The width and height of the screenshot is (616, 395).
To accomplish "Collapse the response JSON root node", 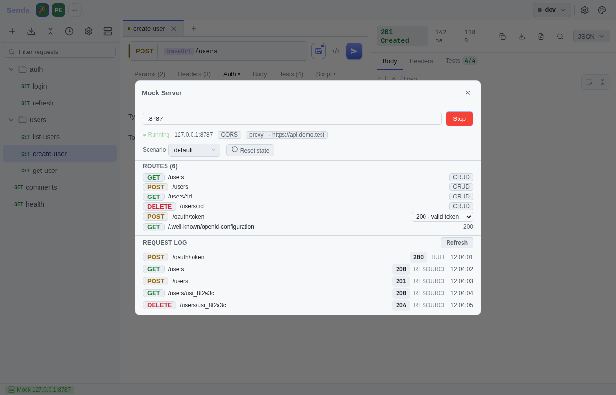I will point(379,79).
